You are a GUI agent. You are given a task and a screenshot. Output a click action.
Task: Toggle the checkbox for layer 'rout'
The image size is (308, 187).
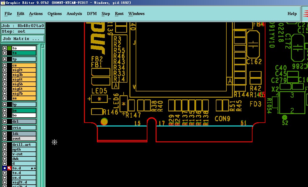[4, 138]
